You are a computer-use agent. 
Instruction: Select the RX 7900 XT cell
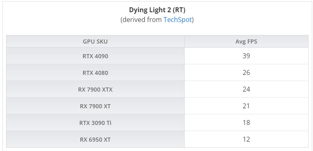(95, 106)
